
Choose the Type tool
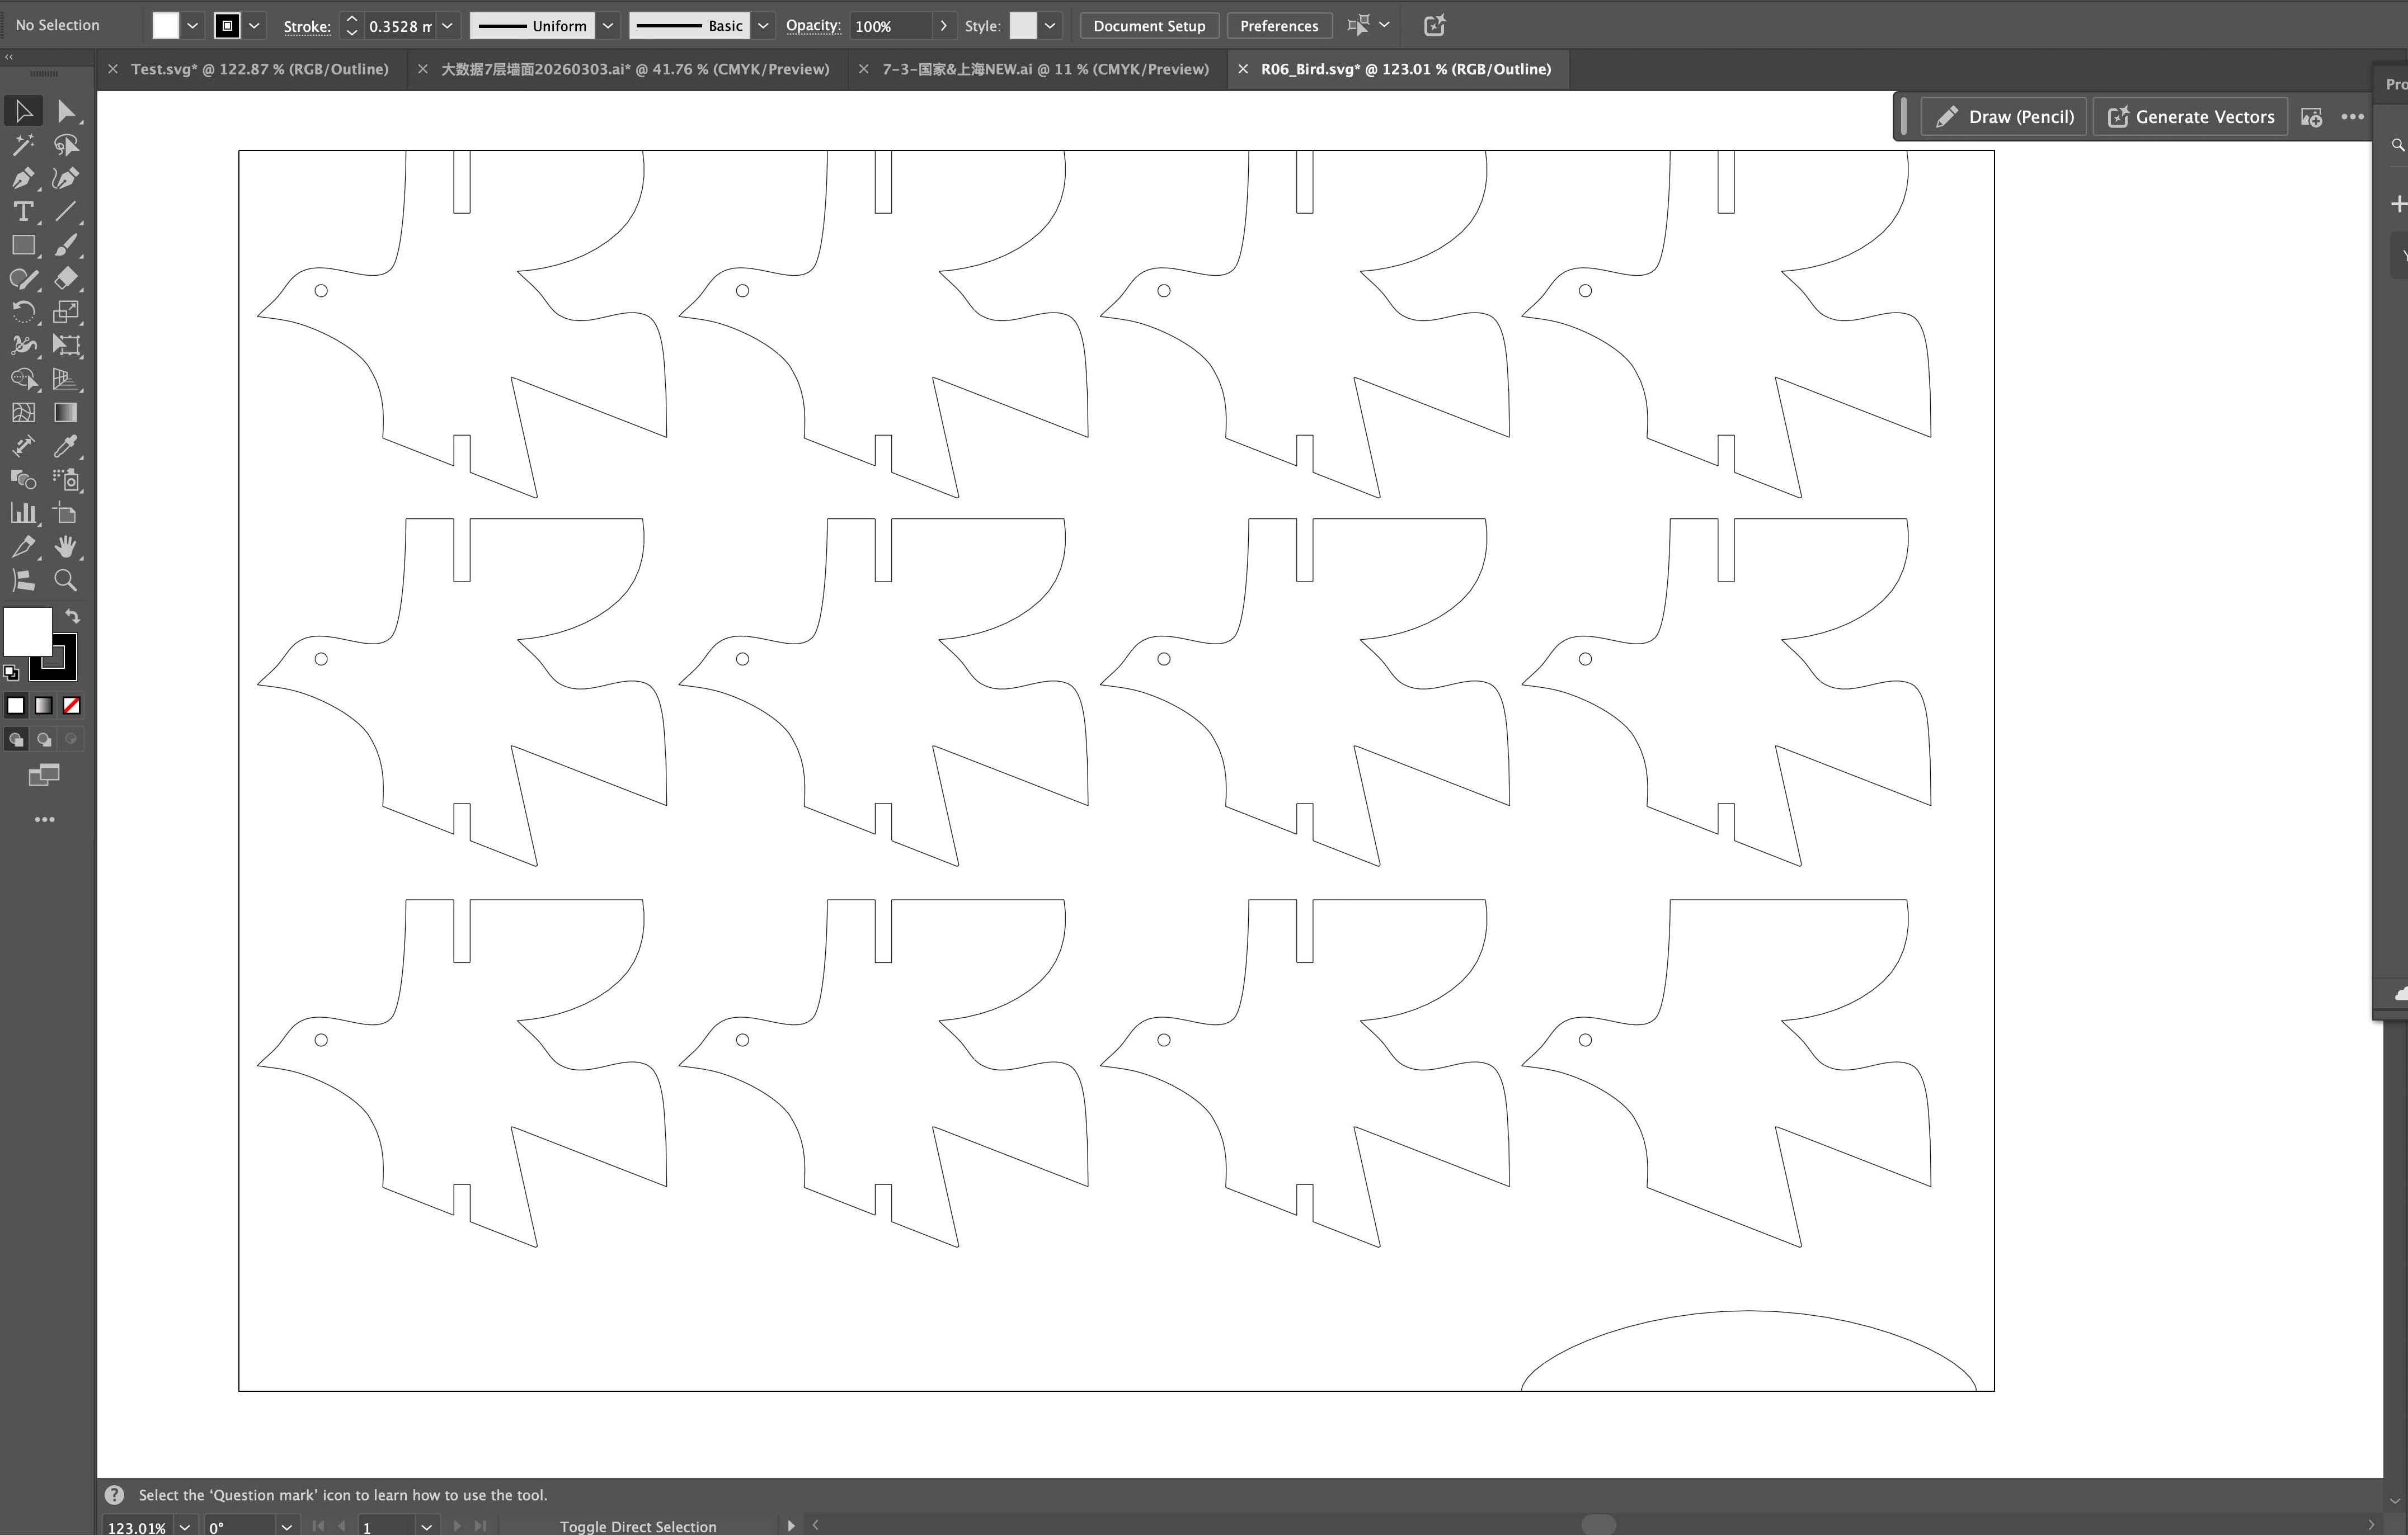click(22, 211)
